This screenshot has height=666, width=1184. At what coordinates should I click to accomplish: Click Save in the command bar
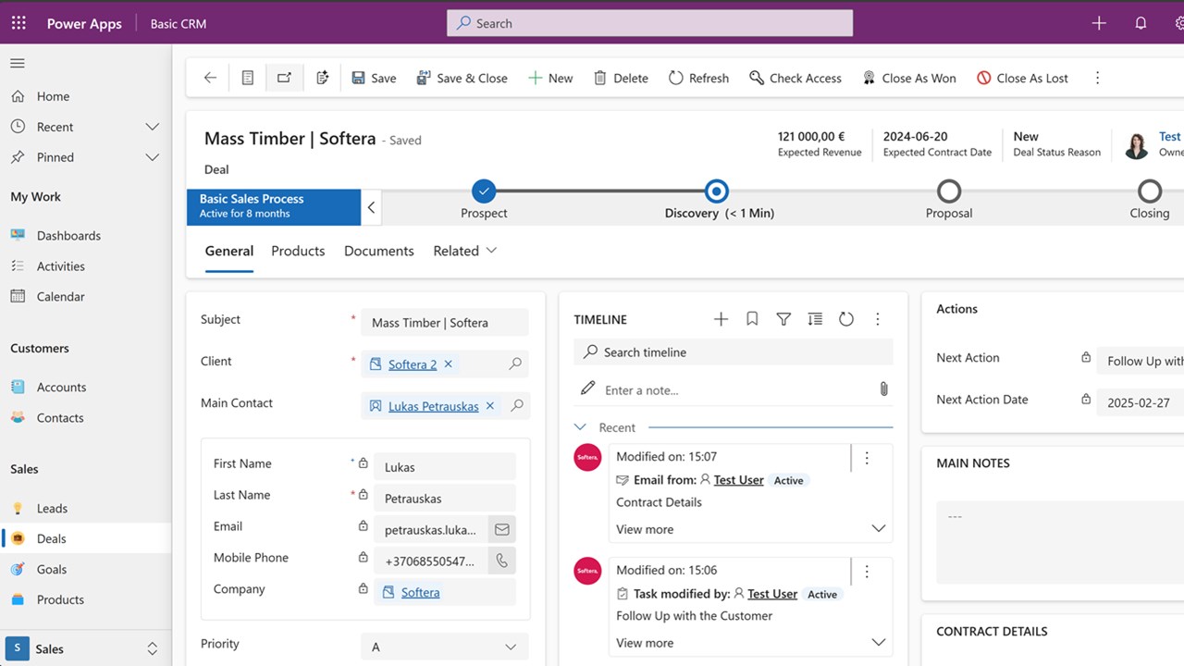[x=374, y=78]
